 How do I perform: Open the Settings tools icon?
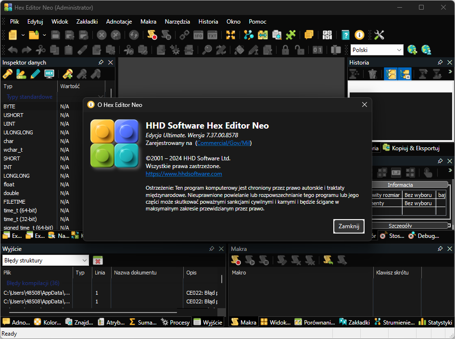(x=379, y=35)
